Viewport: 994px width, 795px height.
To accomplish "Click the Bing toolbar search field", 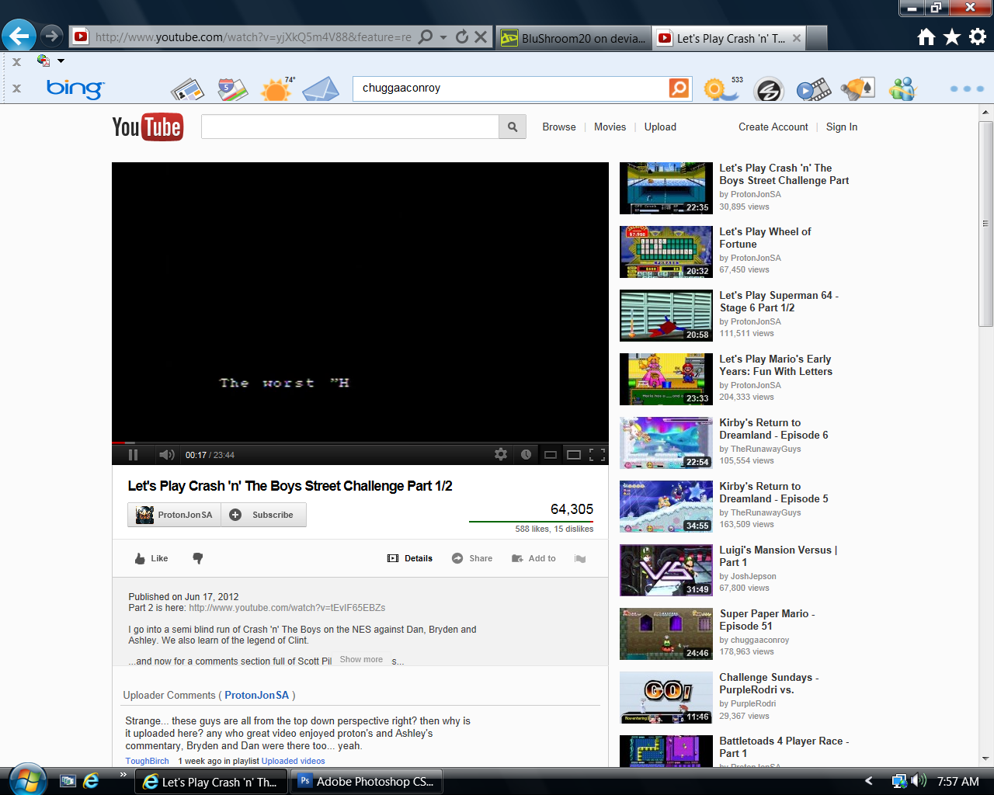I will (x=510, y=88).
